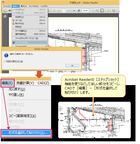140x144 pixels.
Task: Click the 20.5% zoom value field
Action: tap(85, 11)
